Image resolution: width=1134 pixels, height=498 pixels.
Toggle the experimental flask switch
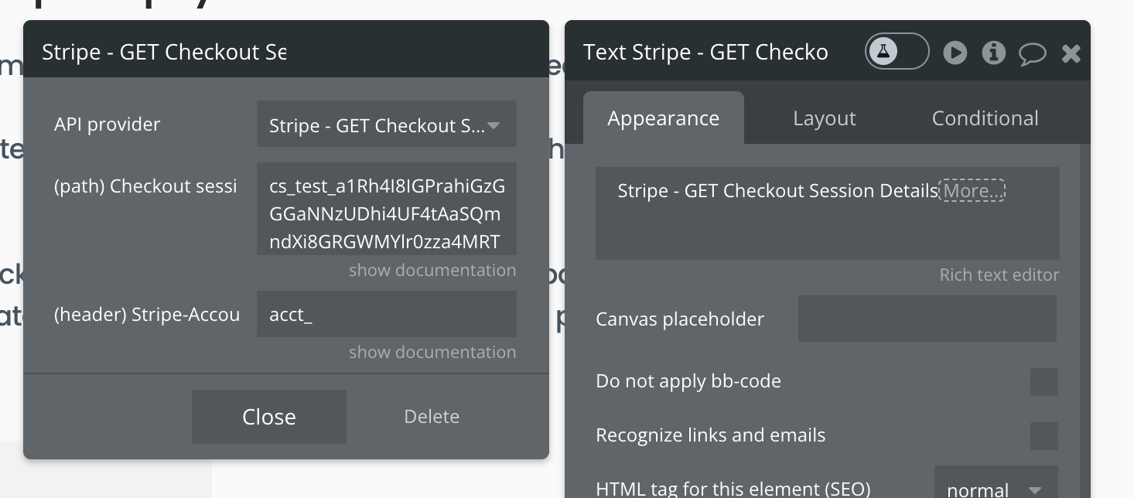[897, 52]
